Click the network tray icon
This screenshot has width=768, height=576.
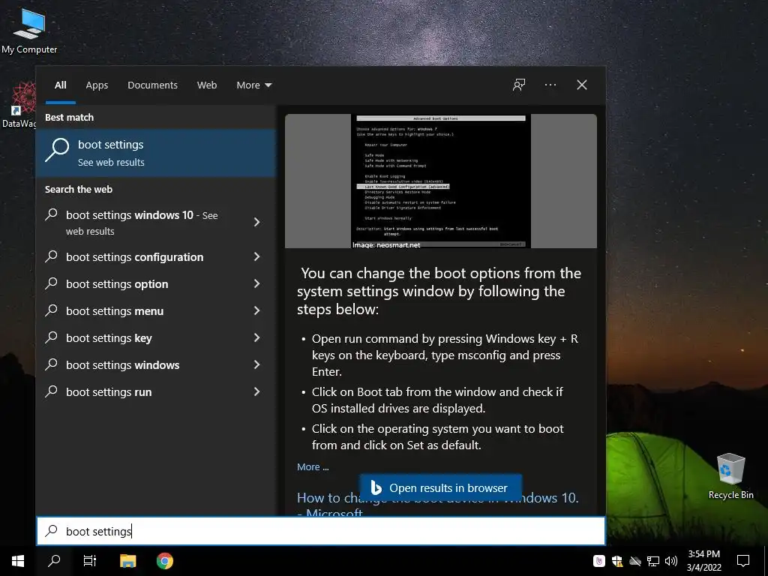(653, 561)
